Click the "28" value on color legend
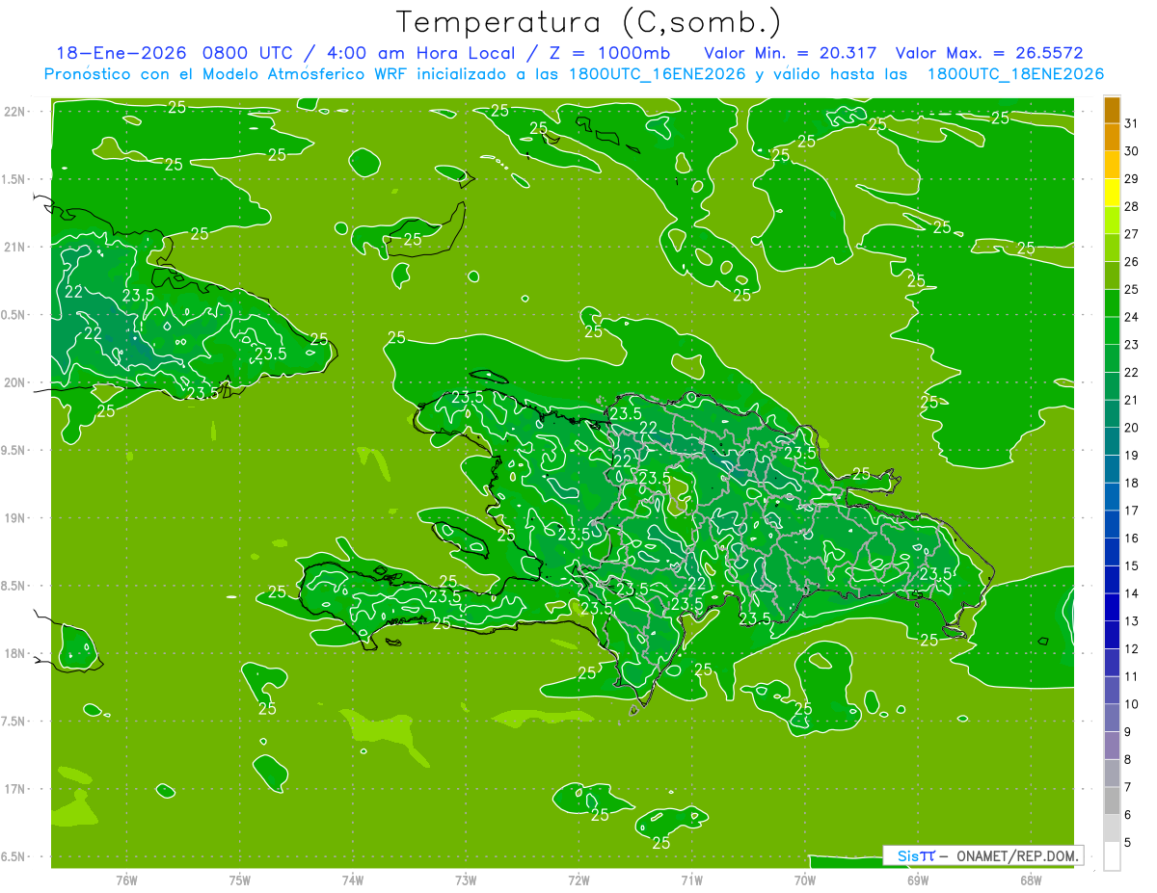This screenshot has height=893, width=1157. coord(1132,206)
